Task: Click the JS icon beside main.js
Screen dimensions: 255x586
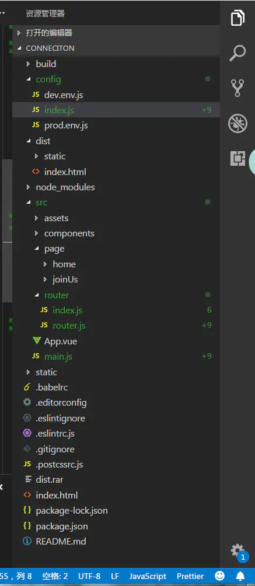Action: [x=36, y=356]
